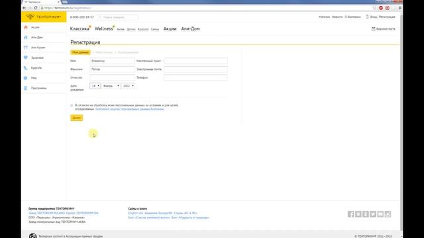Screen dimensions: 424x238
Task: Click the Апи-Кухня sidebar icon
Action: tap(26, 48)
